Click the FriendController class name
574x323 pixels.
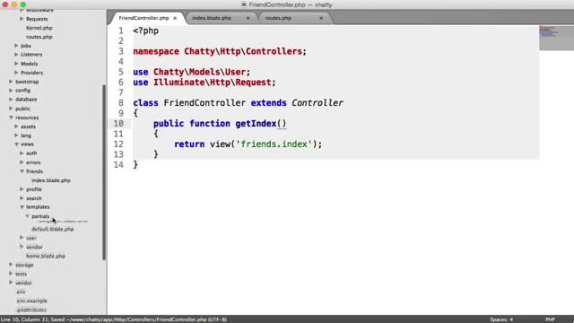pos(204,103)
